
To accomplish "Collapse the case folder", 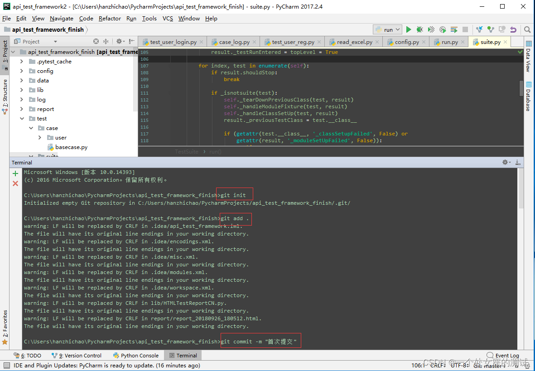I will pos(31,128).
